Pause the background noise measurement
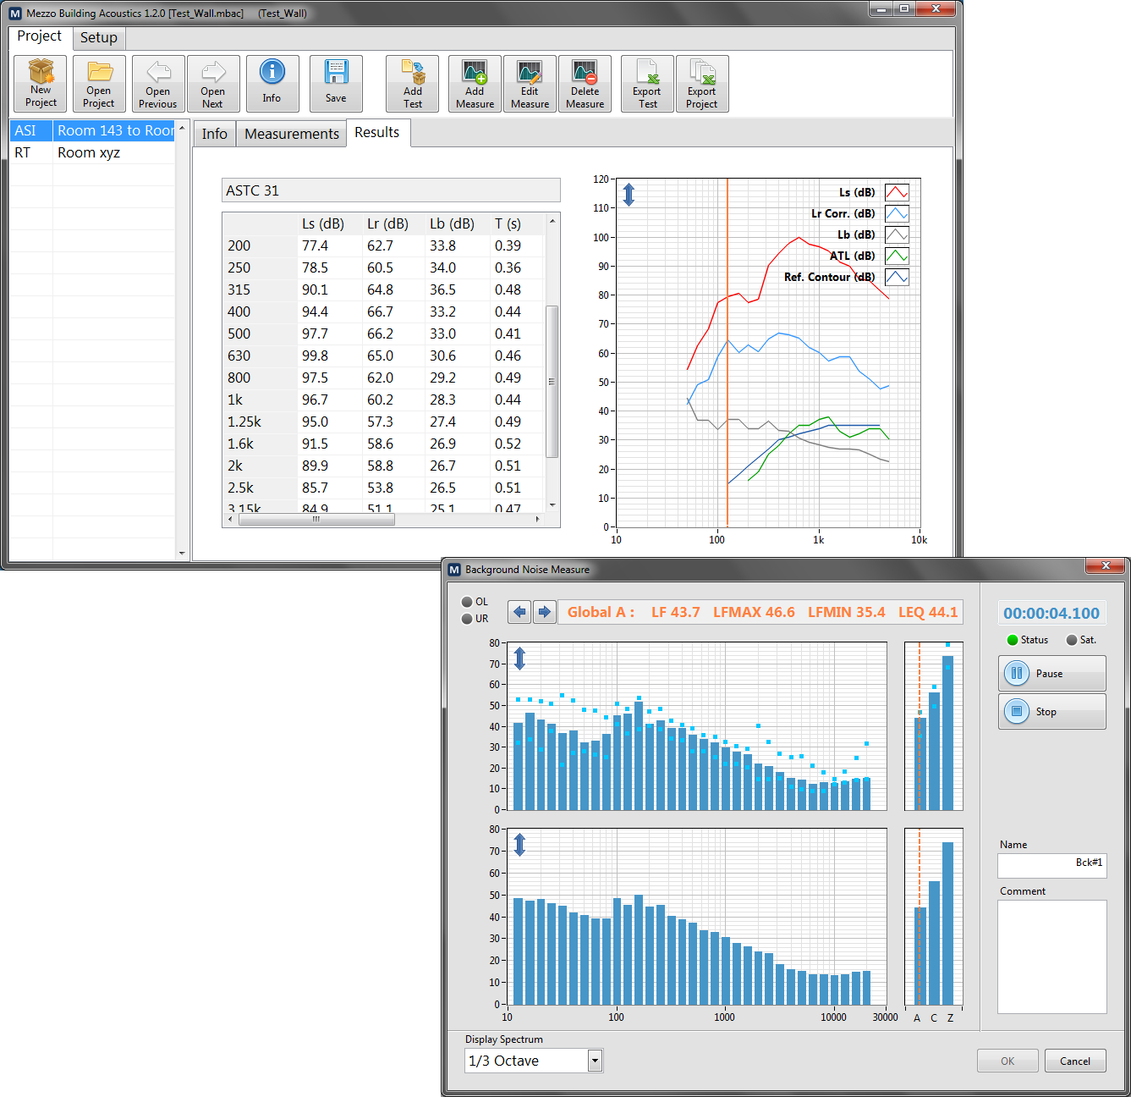This screenshot has height=1097, width=1131. (1051, 674)
